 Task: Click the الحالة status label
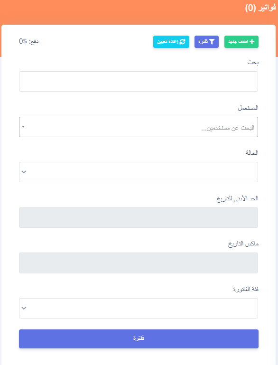coord(252,153)
